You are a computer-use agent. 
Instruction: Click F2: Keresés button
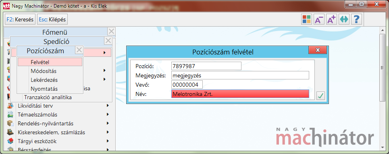point(20,20)
